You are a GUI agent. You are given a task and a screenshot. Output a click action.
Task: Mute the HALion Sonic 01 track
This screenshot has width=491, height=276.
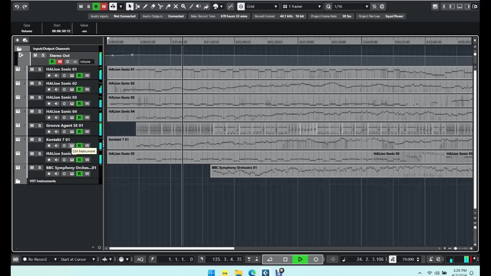[x=32, y=69]
